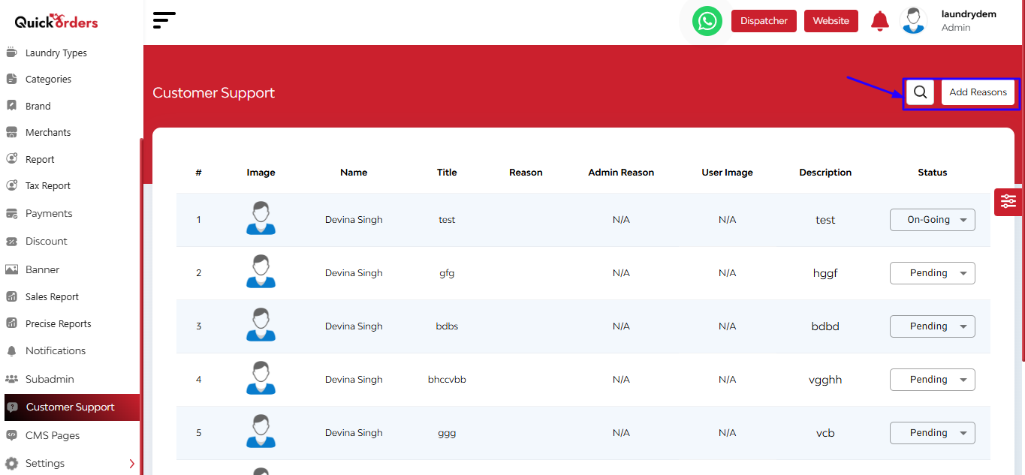This screenshot has width=1025, height=475.
Task: Open the On-Going status dropdown for test
Action: coord(932,220)
